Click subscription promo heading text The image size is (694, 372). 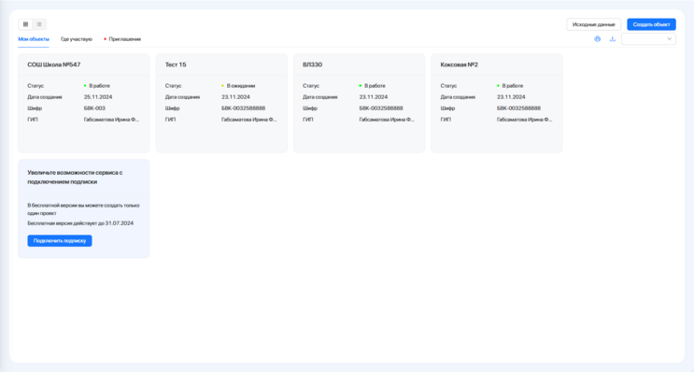[x=76, y=178]
